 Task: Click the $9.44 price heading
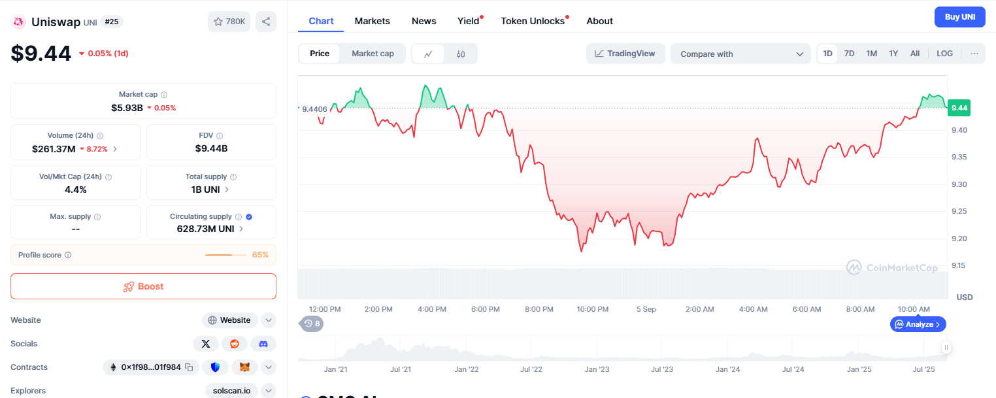41,54
